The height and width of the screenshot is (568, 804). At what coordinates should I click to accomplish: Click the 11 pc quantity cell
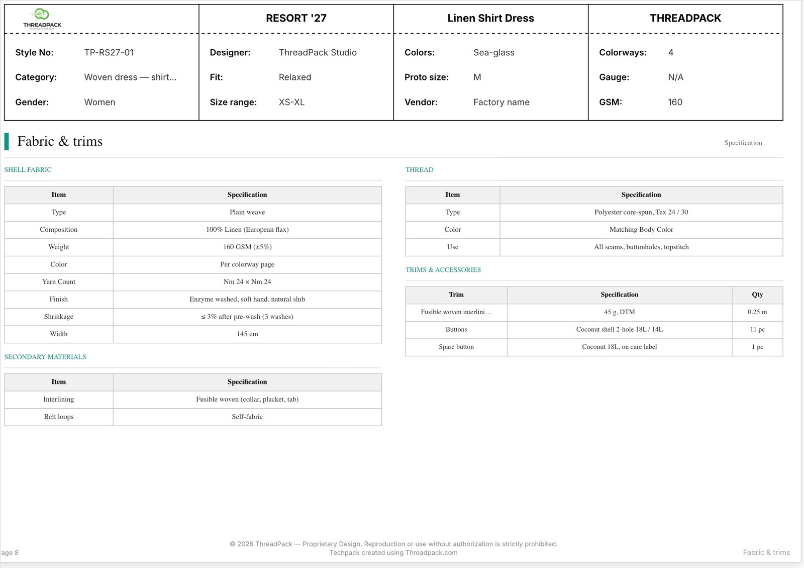[757, 330]
